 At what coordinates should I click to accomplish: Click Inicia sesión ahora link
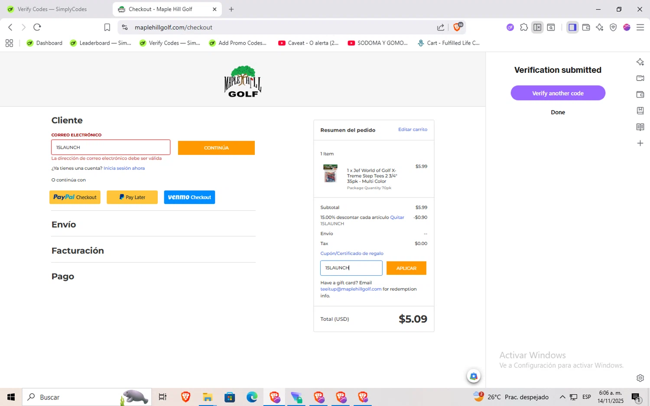tap(124, 168)
